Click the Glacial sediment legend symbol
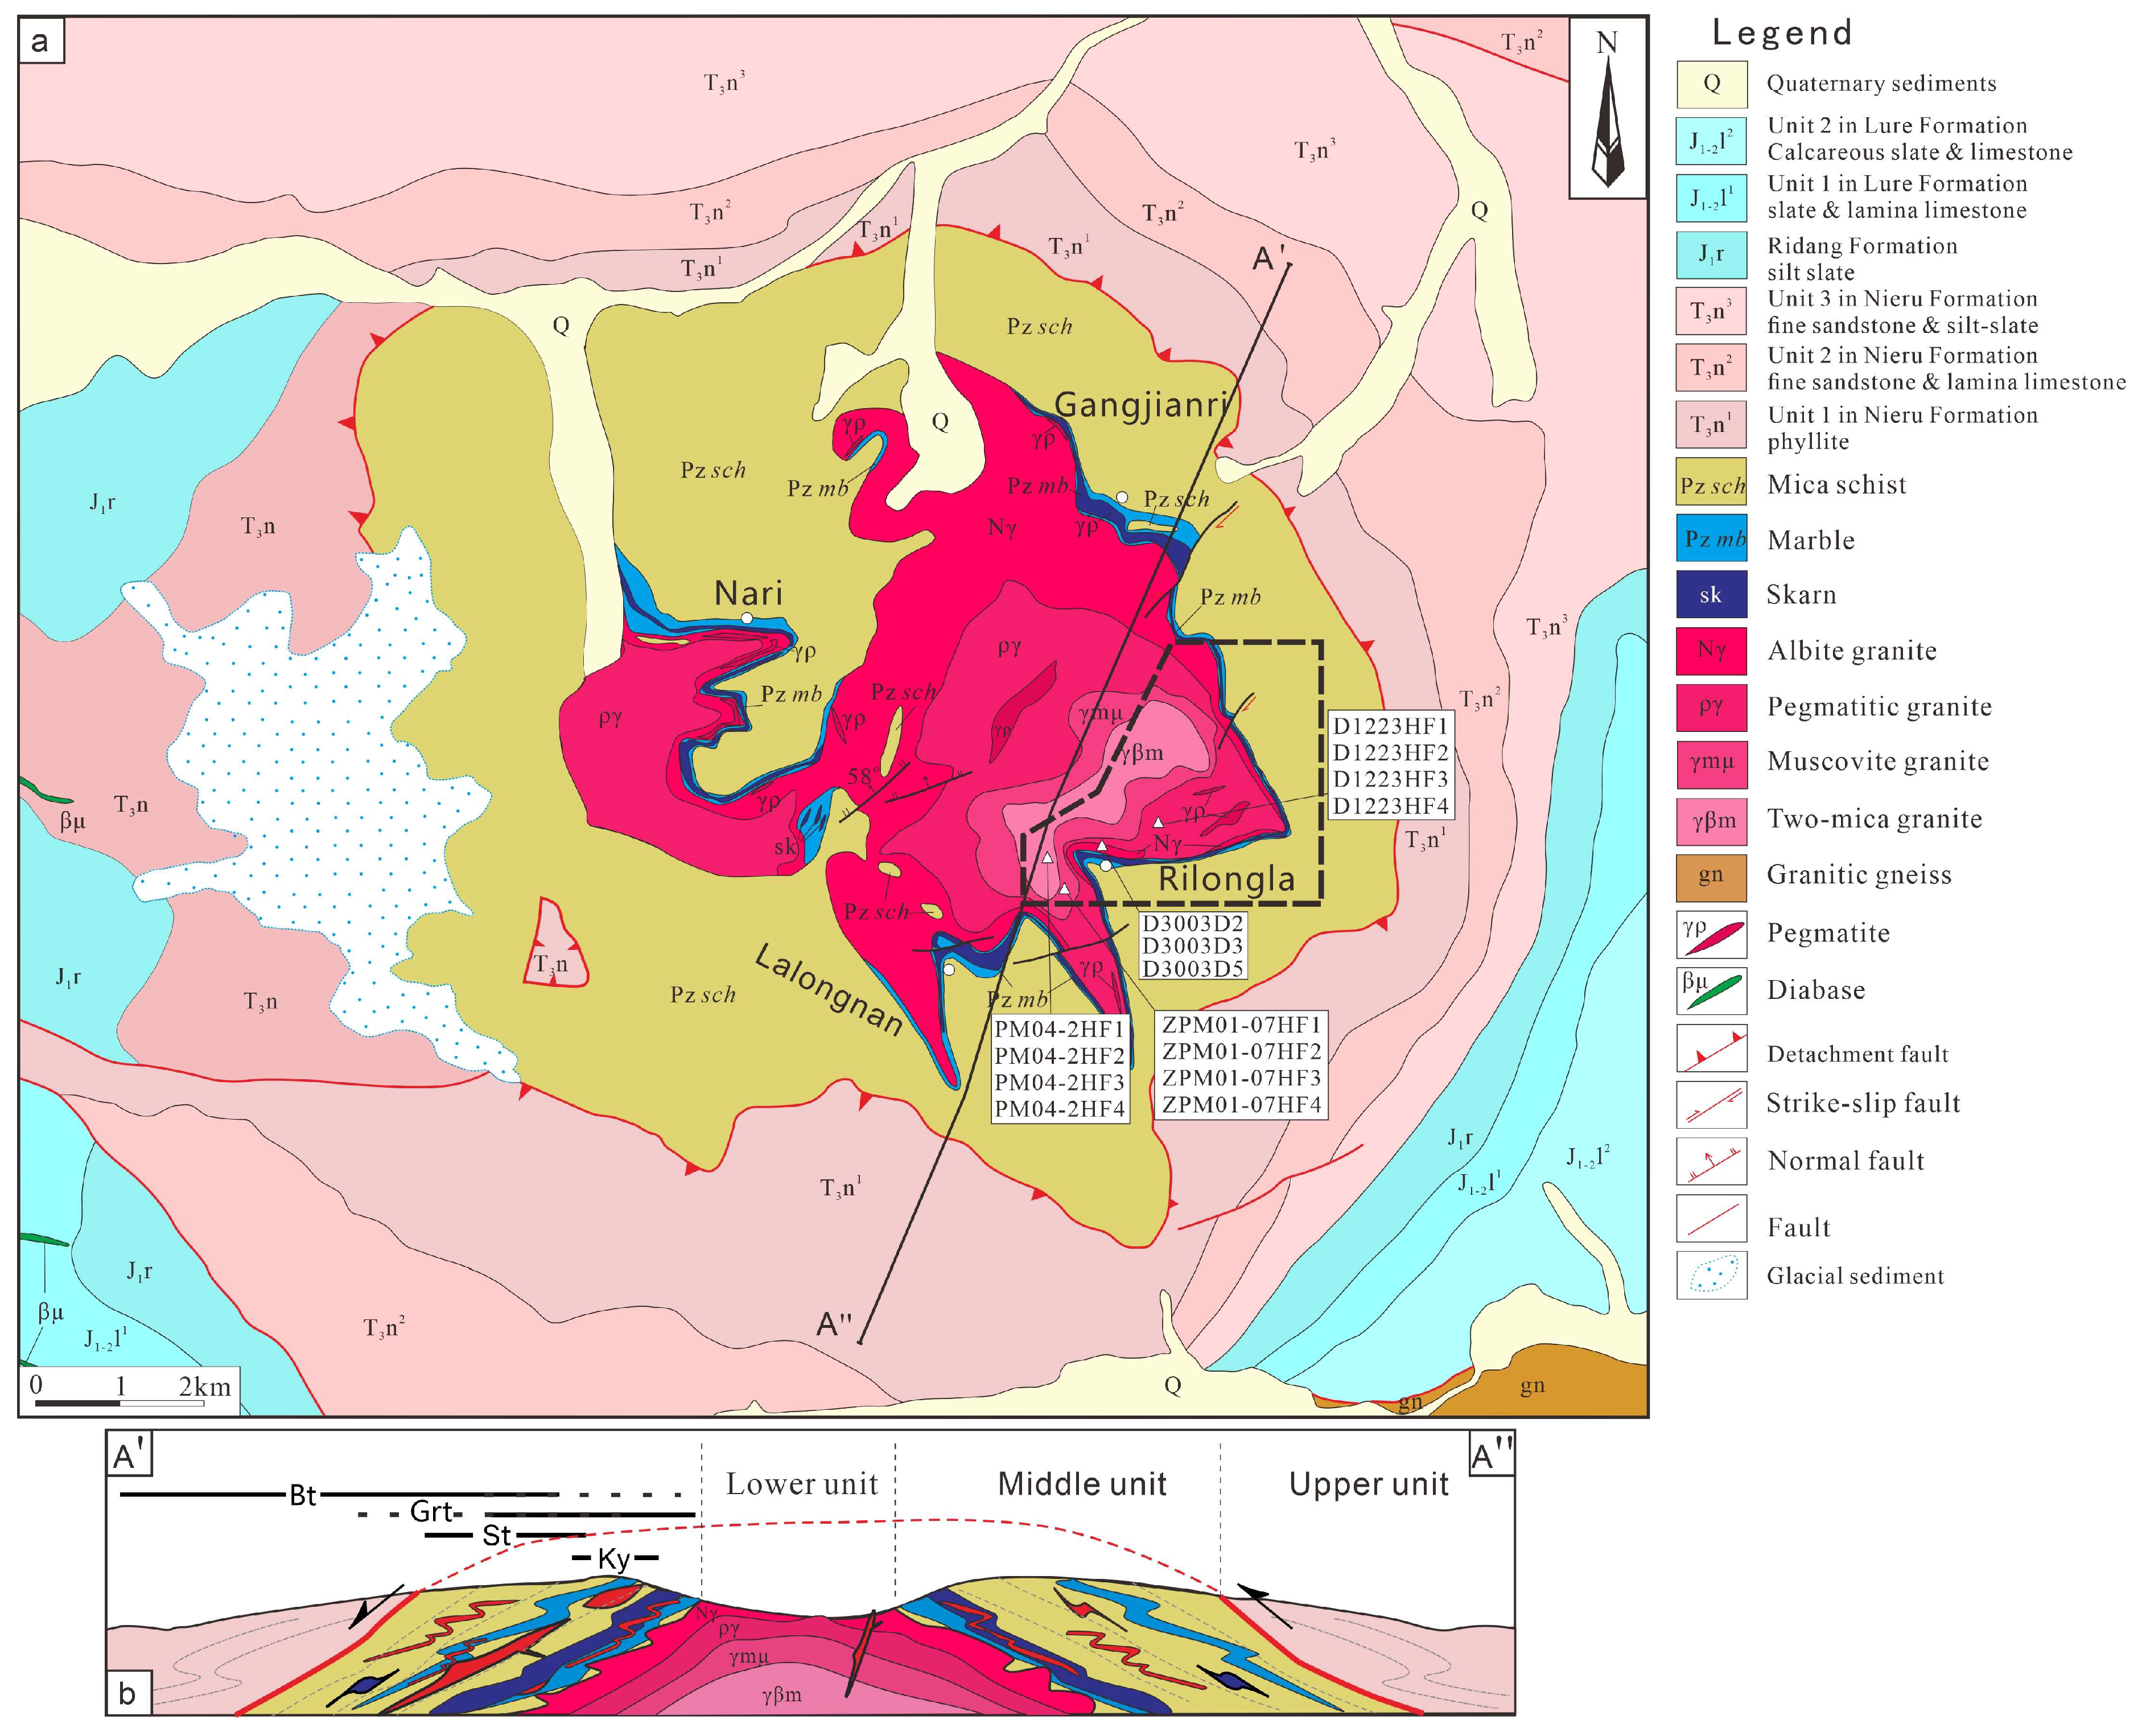Image resolution: width=2142 pixels, height=1736 pixels. [x=1711, y=1275]
